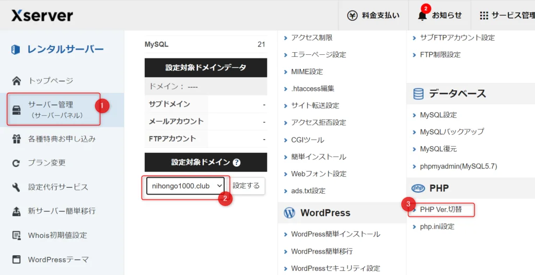The width and height of the screenshot is (535, 275).
Task: Open Whois初期値設定 menu item
Action: point(57,235)
